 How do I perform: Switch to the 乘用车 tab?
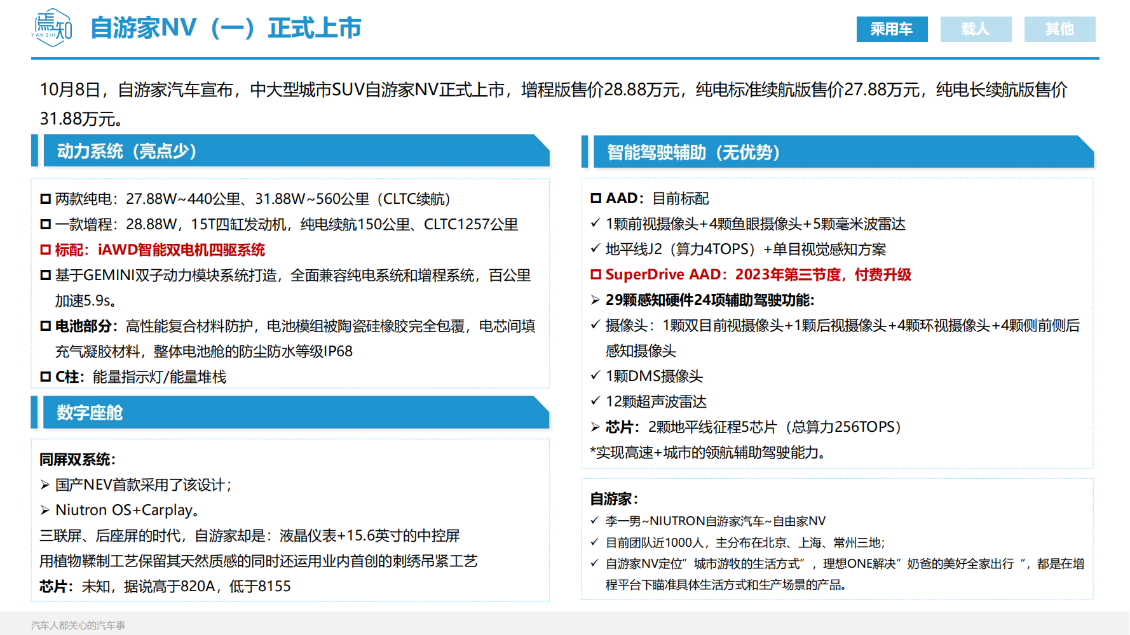[892, 29]
